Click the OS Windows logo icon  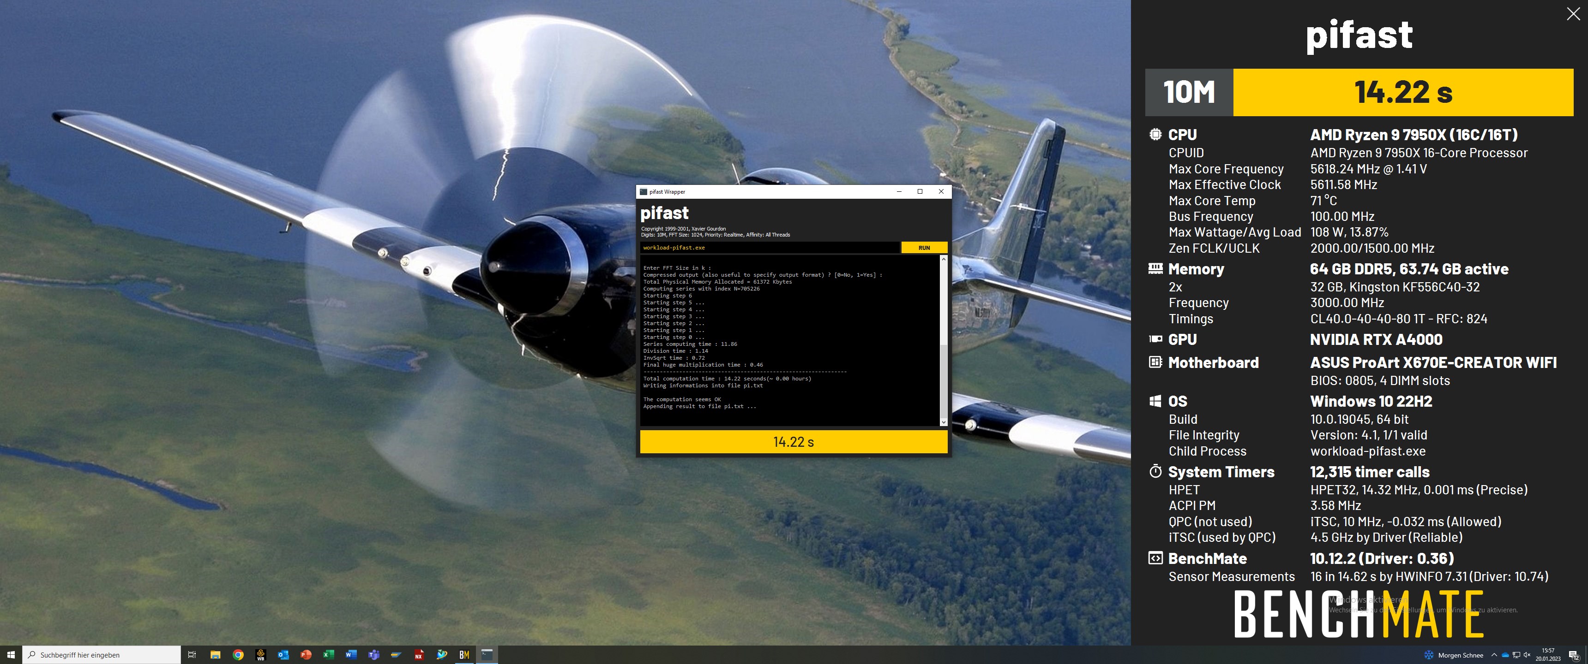point(1155,401)
